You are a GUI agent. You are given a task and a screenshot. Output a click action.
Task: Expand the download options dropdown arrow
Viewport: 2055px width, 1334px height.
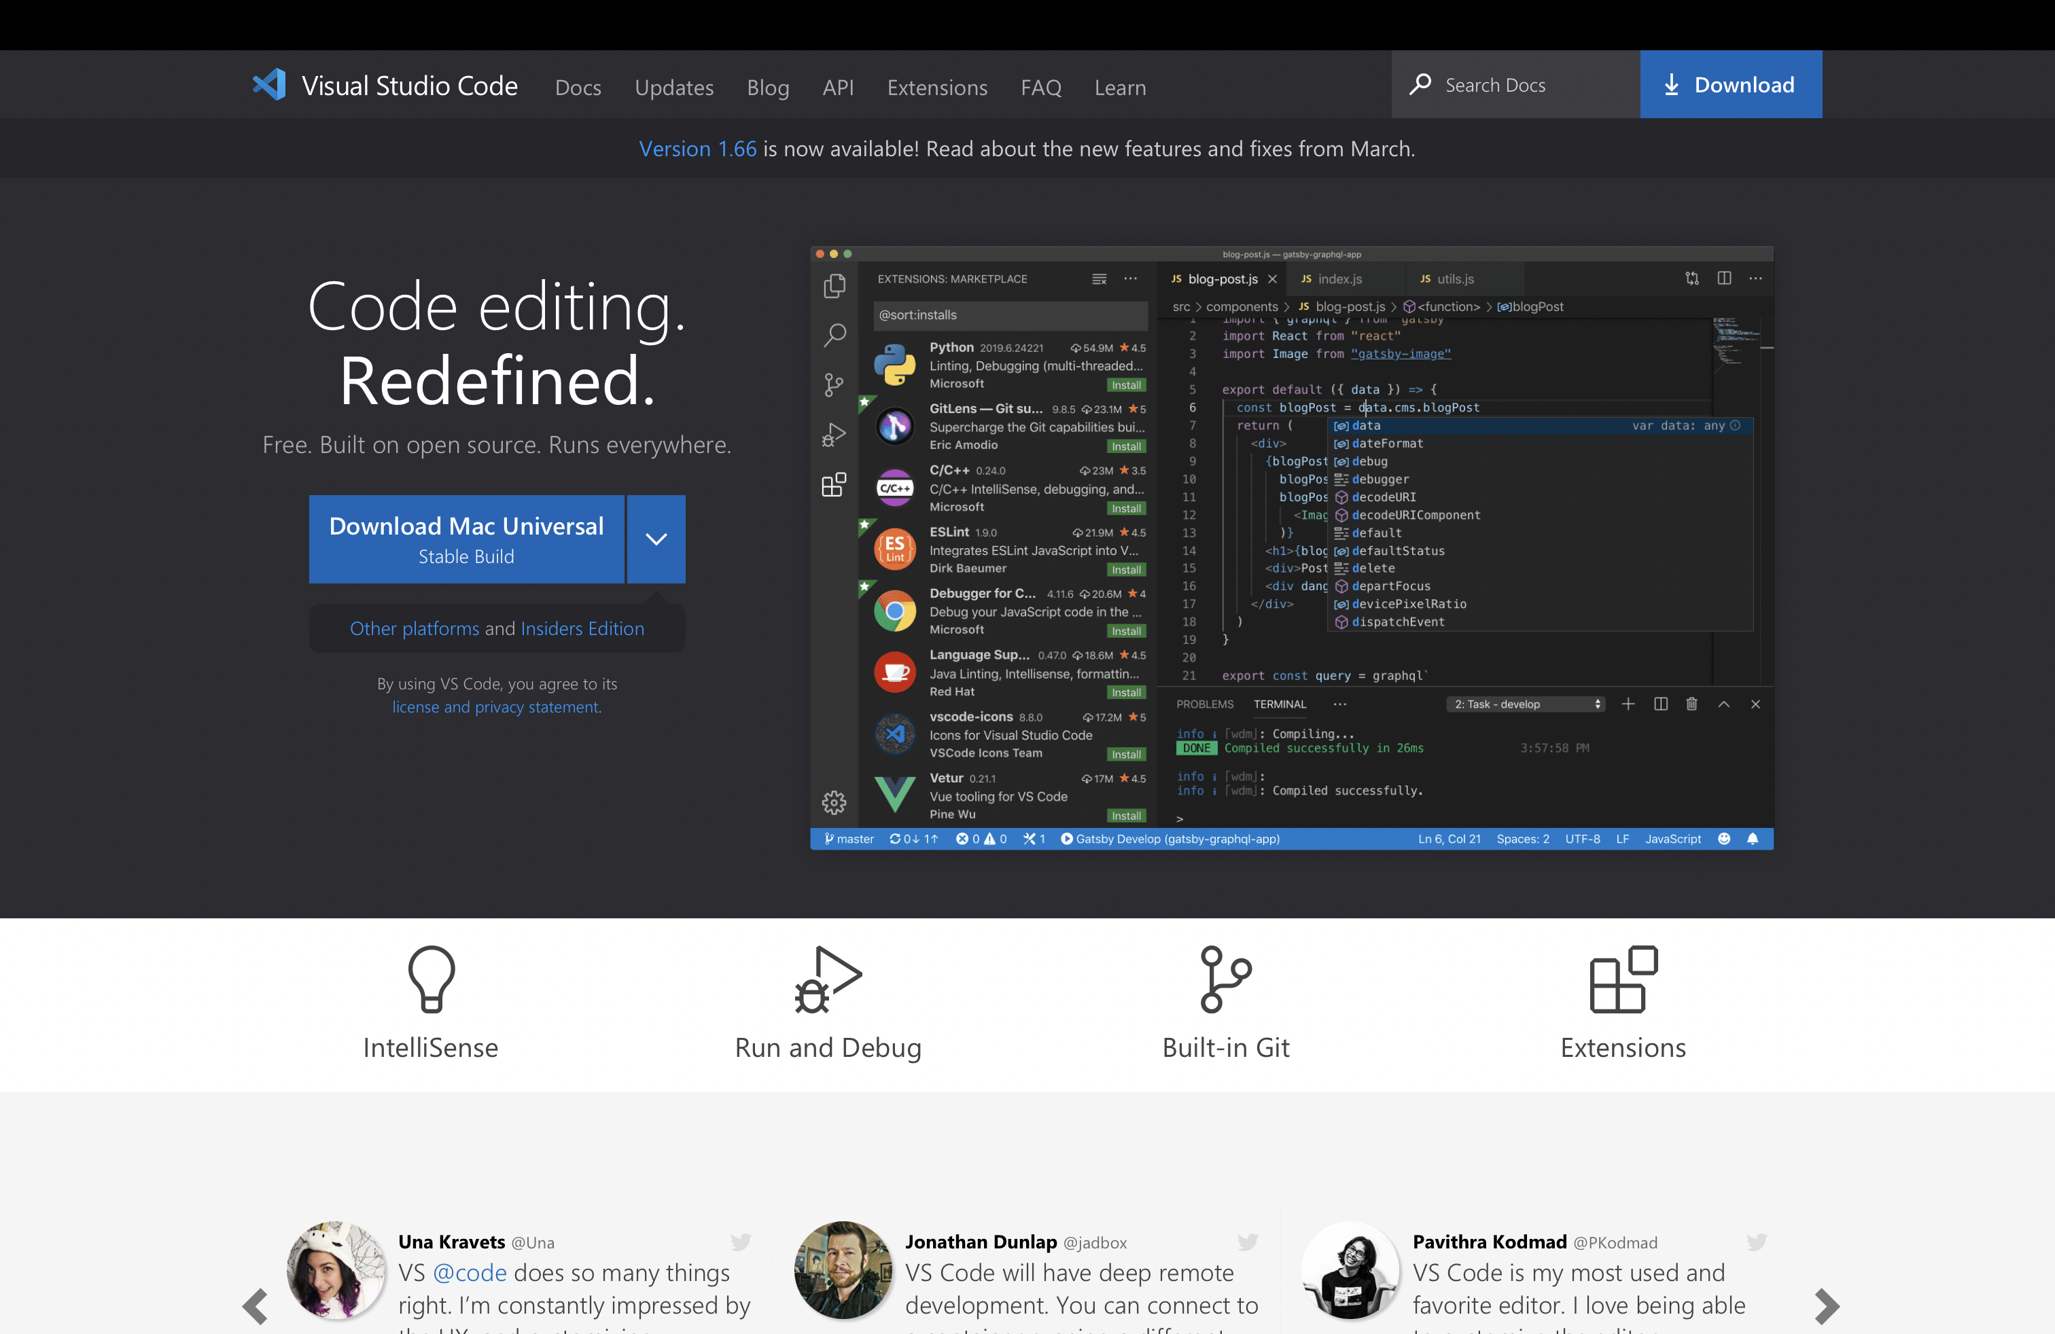656,539
